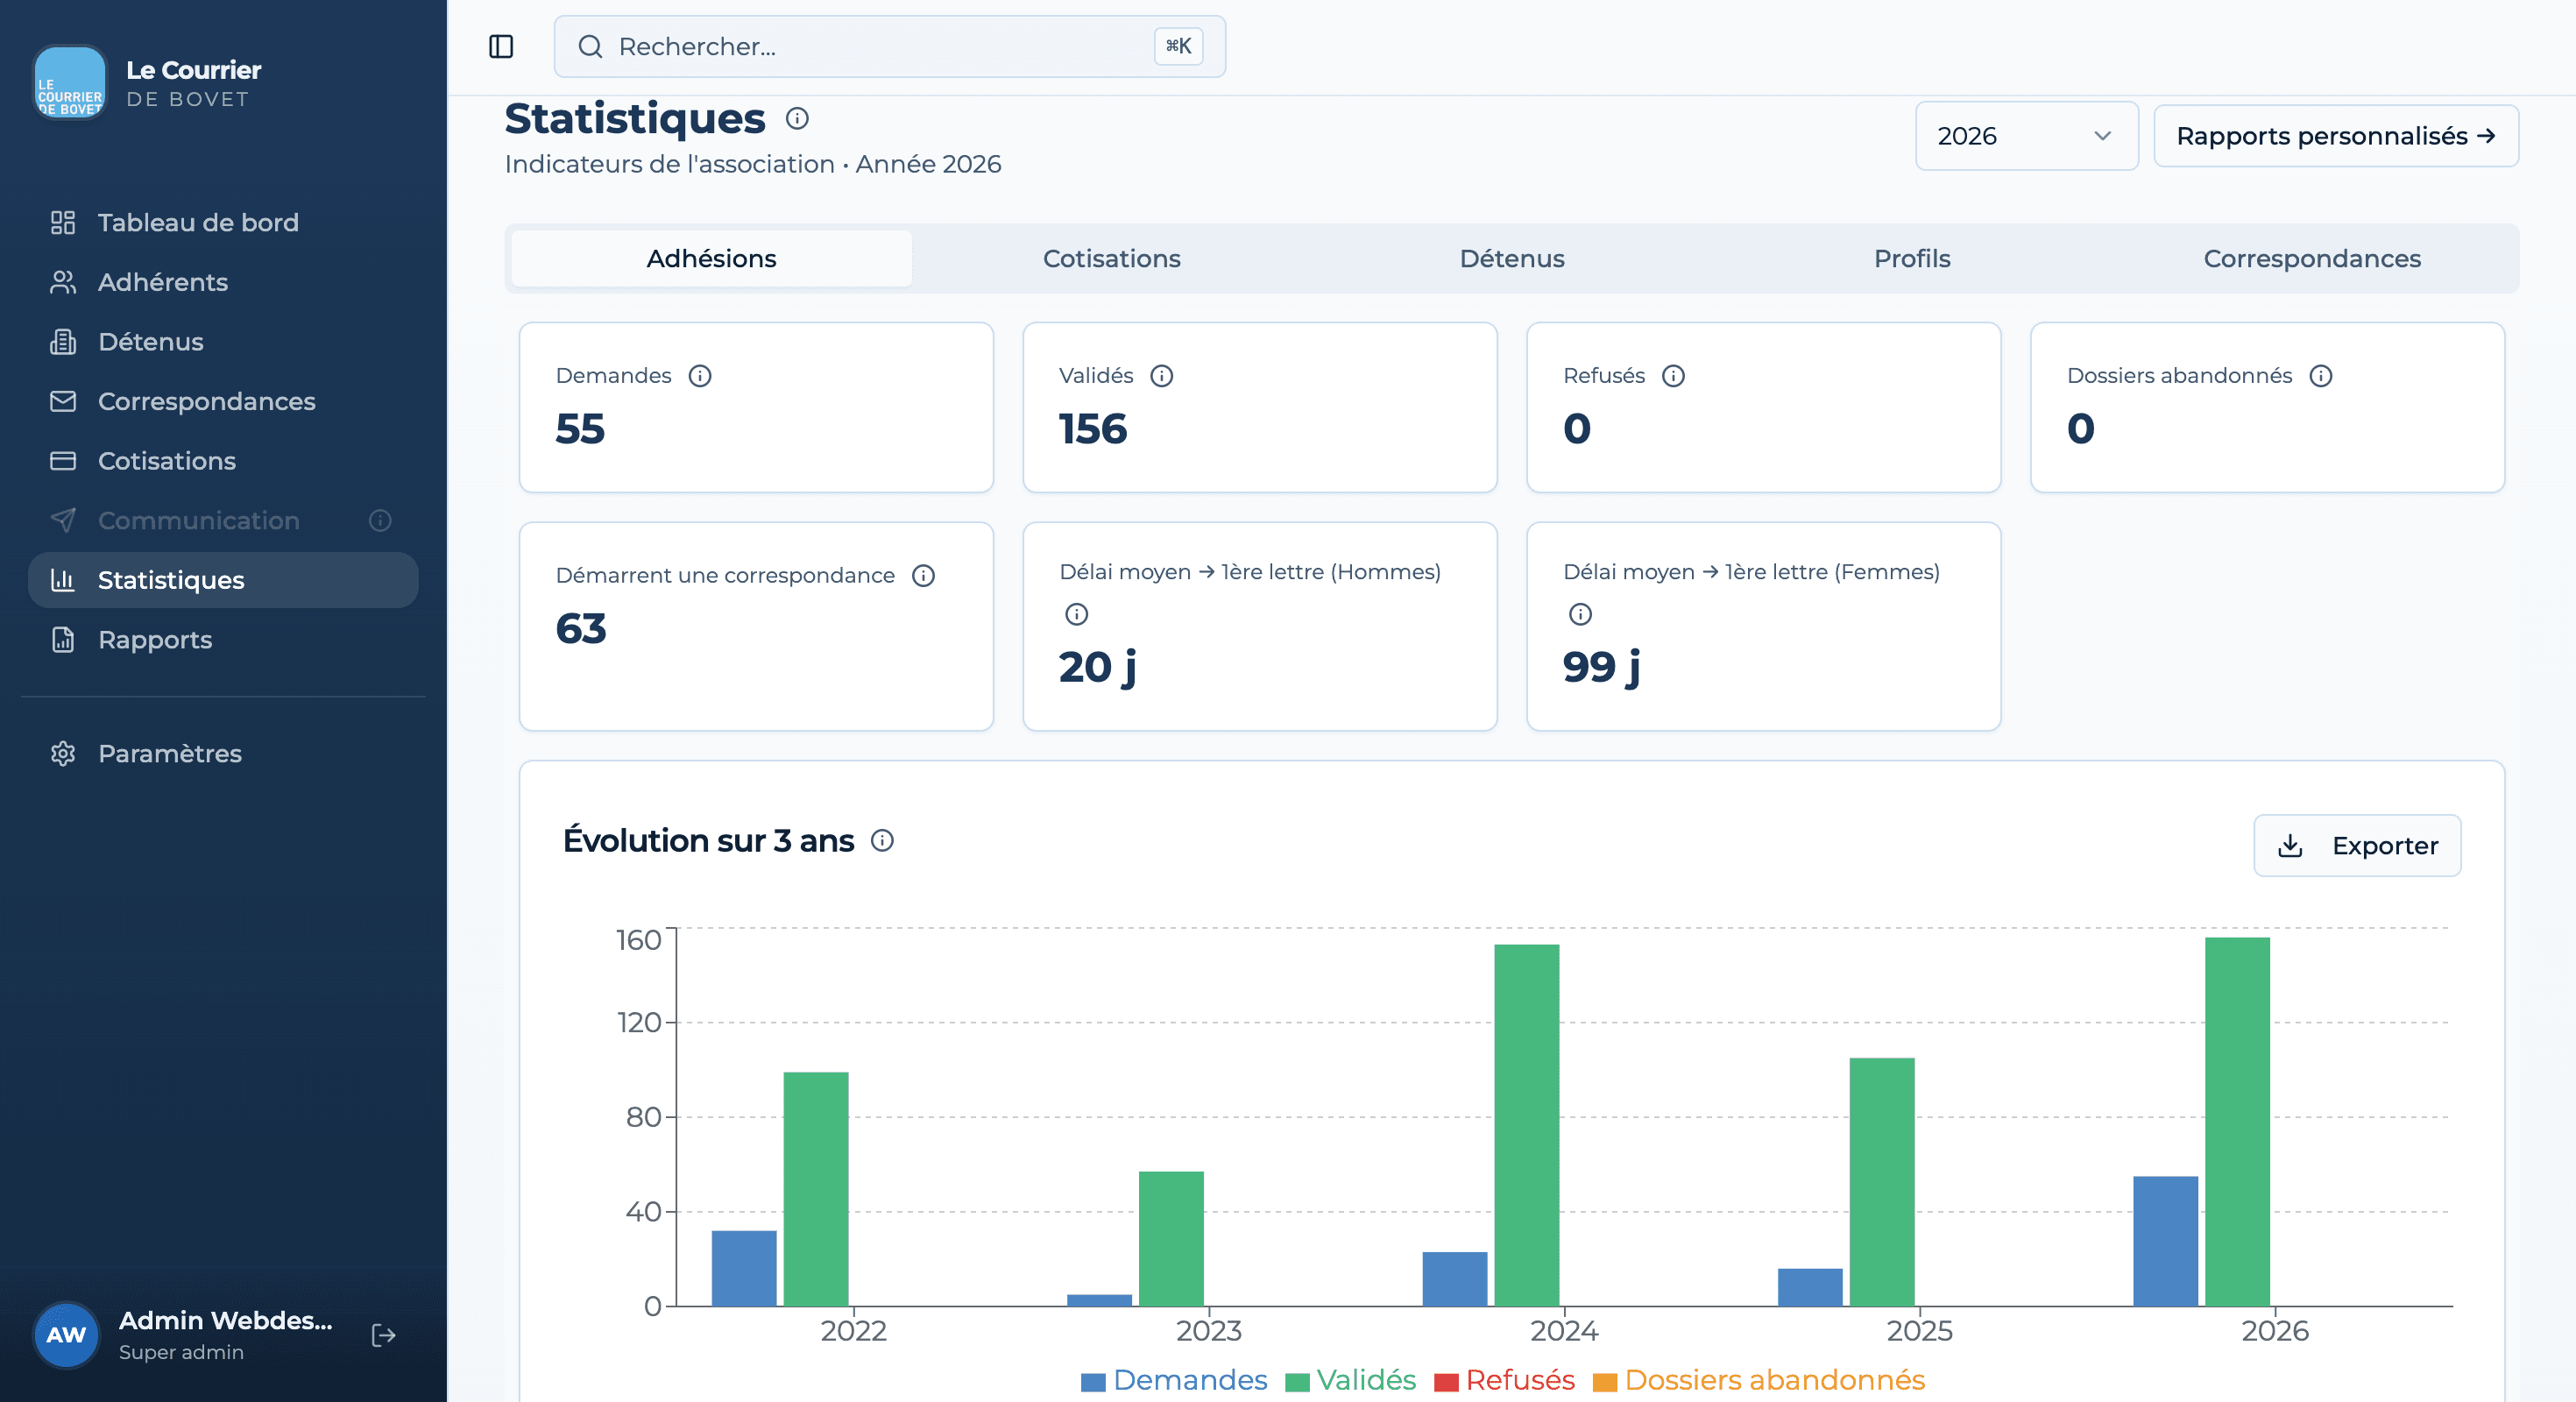Click the ⌘K shortcut badge
2576x1402 pixels.
click(x=1178, y=46)
